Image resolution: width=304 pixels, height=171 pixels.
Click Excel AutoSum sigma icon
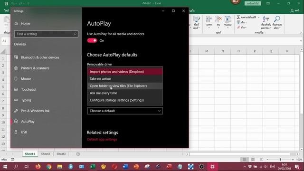click(x=238, y=17)
